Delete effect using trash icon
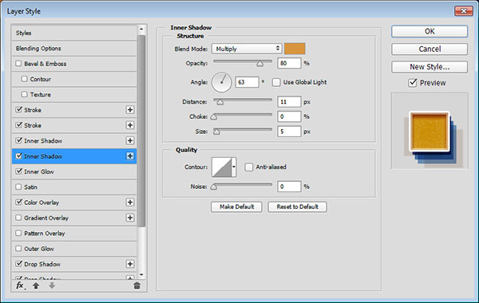 click(x=137, y=285)
